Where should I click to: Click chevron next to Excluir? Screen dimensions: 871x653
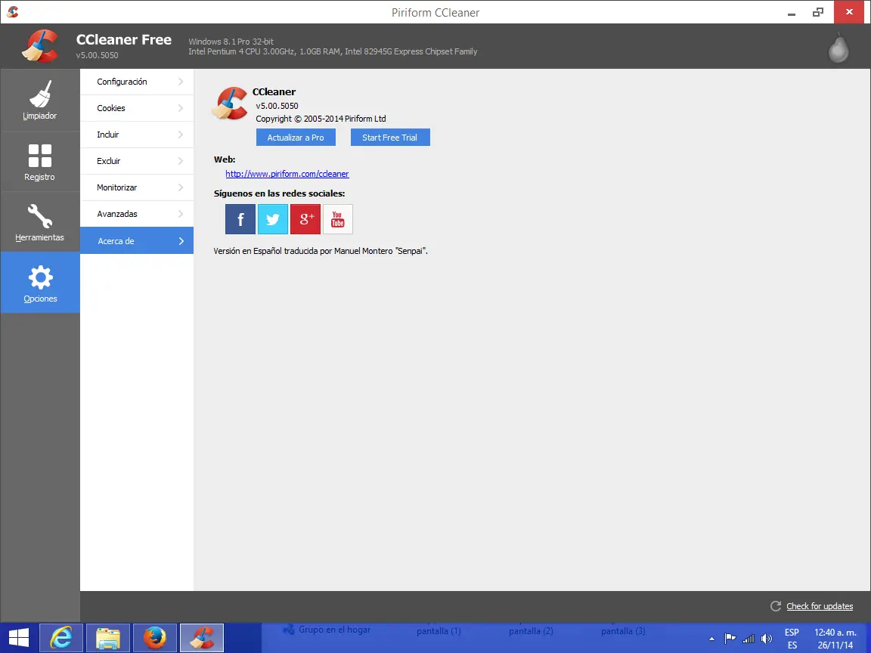[181, 161]
